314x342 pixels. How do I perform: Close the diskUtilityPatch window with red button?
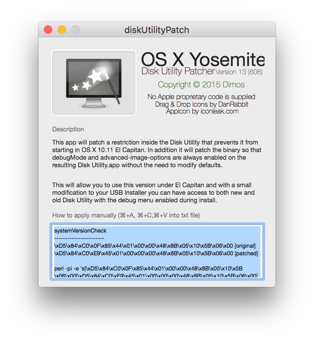(48, 30)
